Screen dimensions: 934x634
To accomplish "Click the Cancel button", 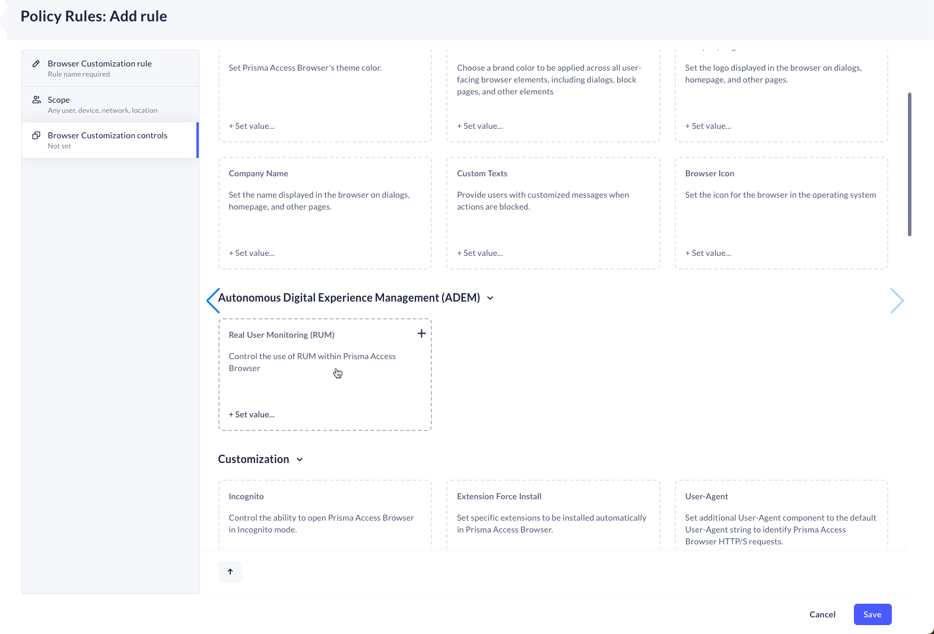I will pos(822,614).
